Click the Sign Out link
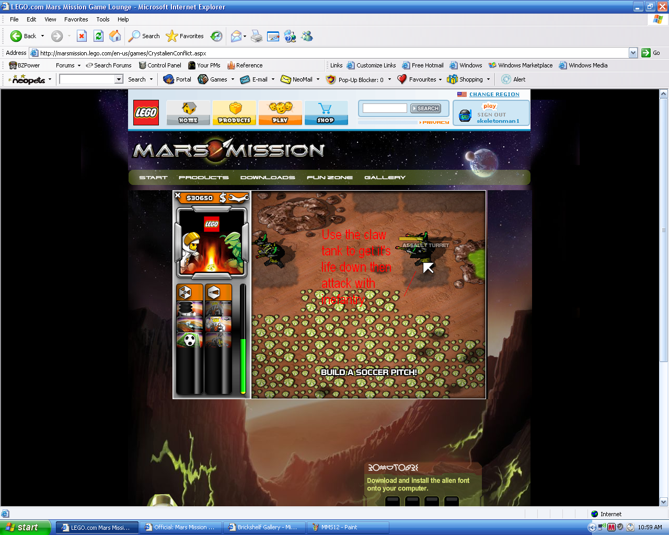Image resolution: width=669 pixels, height=535 pixels. pos(491,114)
